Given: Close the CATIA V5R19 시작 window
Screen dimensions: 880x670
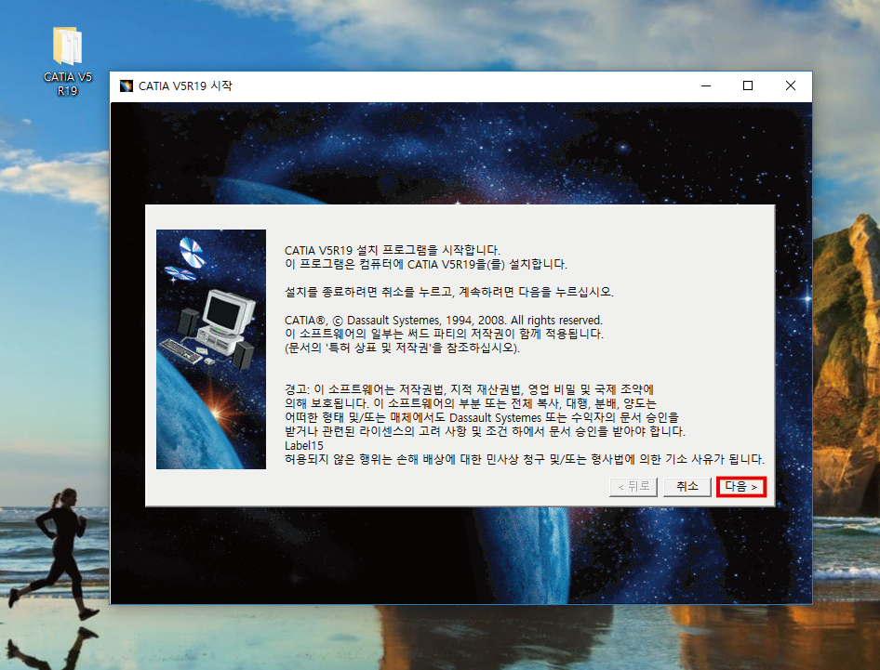Looking at the screenshot, I should coord(790,85).
